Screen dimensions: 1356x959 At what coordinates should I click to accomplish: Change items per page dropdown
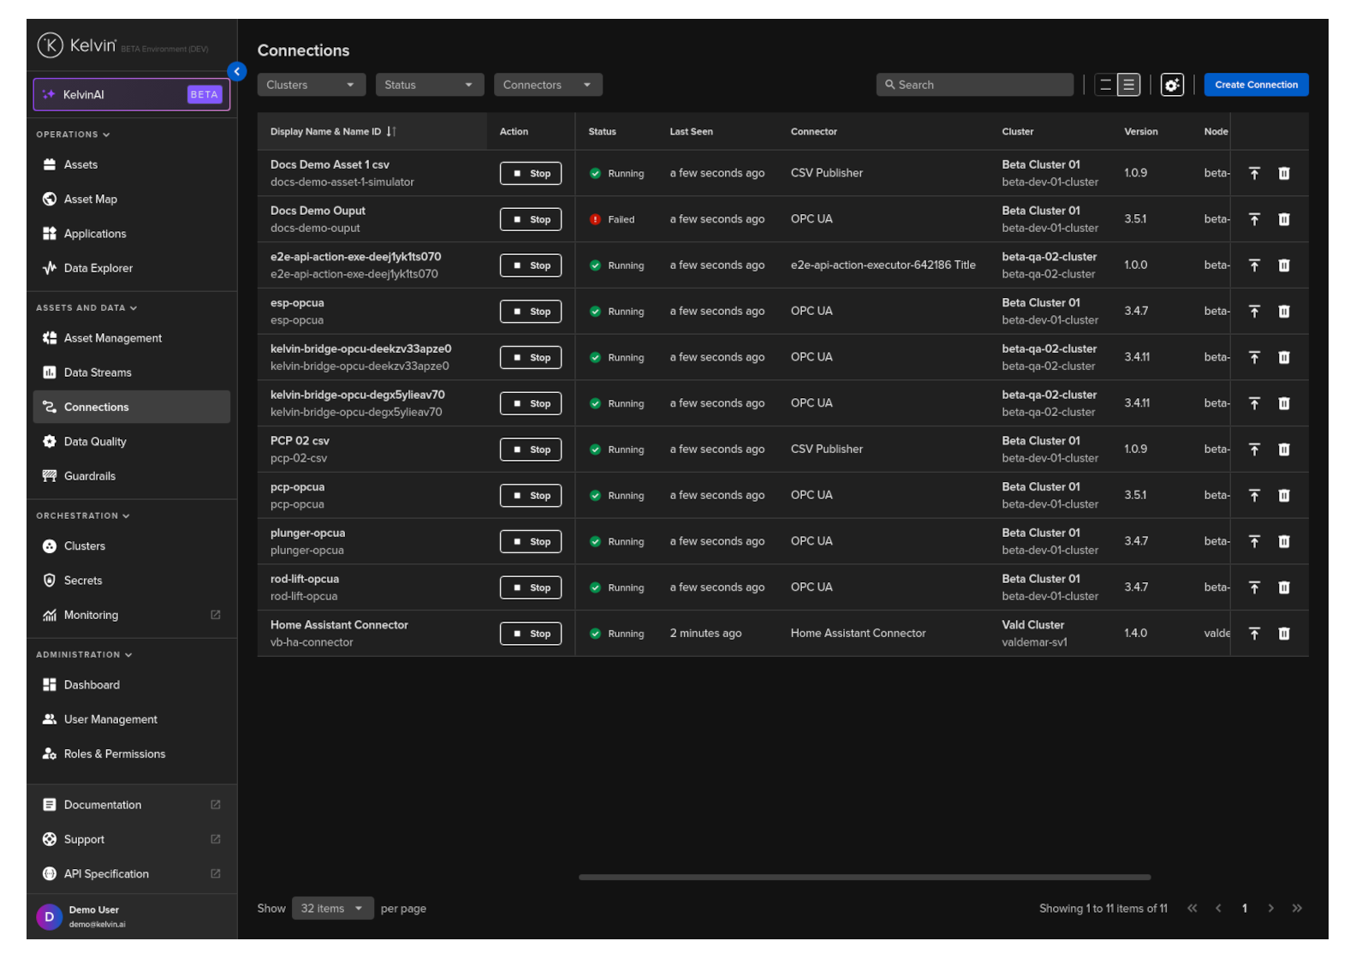tap(332, 908)
